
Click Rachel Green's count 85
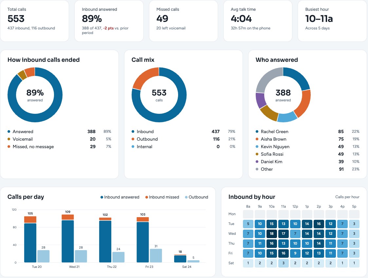tap(341, 132)
